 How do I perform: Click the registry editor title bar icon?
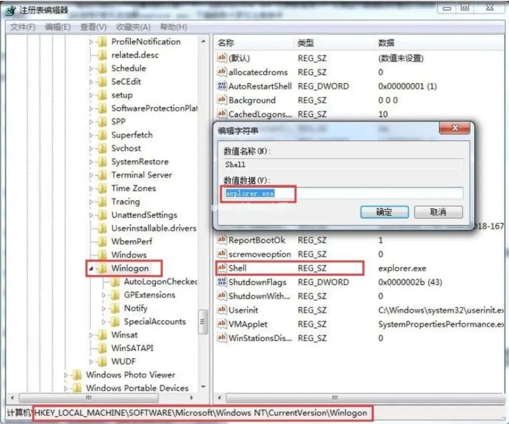click(x=11, y=10)
